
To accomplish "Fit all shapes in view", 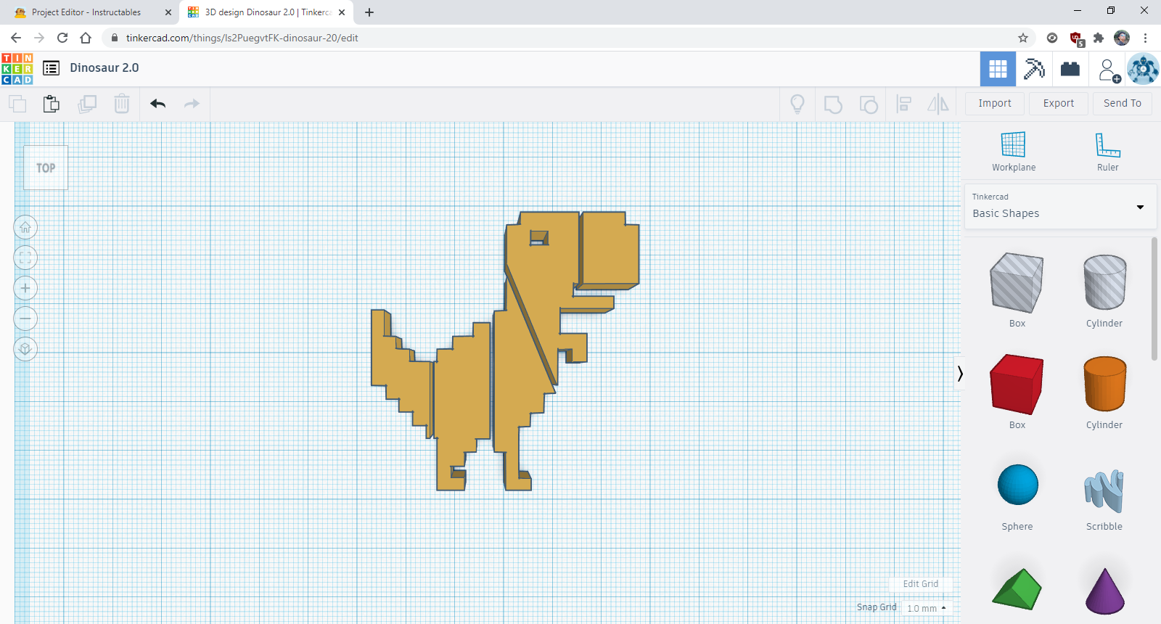I will 25,258.
